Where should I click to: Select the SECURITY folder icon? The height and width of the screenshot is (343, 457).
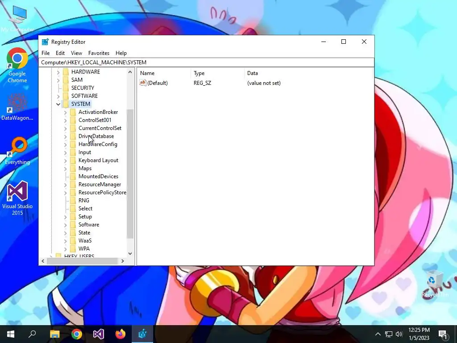pos(66,88)
